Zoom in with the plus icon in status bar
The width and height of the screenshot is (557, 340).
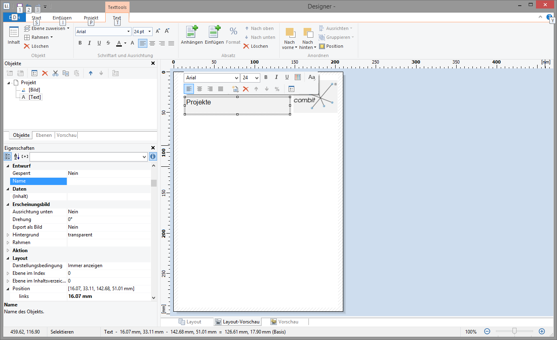click(x=542, y=331)
